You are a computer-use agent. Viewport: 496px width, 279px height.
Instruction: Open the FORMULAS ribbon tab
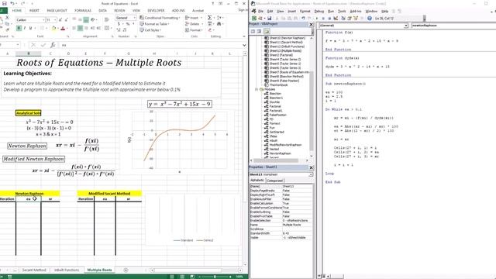click(x=83, y=10)
